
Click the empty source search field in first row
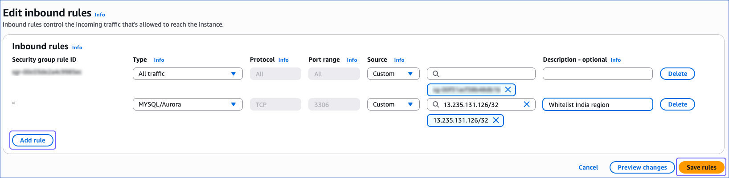(481, 74)
